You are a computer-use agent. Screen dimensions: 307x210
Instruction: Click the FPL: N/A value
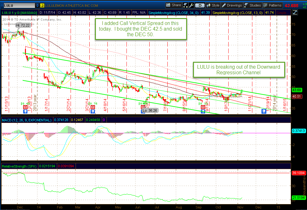(139, 12)
